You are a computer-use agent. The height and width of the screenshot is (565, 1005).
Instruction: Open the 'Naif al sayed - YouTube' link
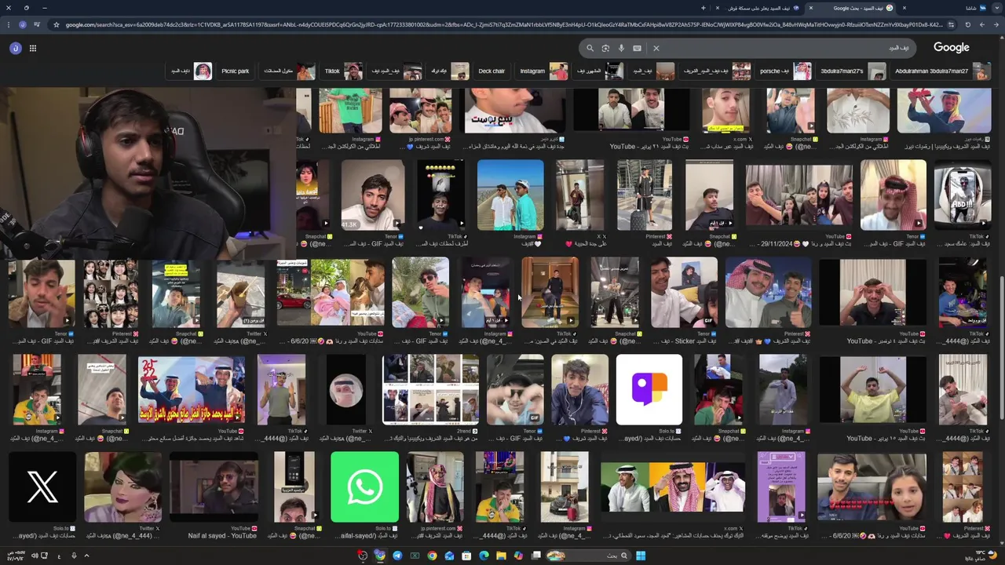(x=222, y=536)
